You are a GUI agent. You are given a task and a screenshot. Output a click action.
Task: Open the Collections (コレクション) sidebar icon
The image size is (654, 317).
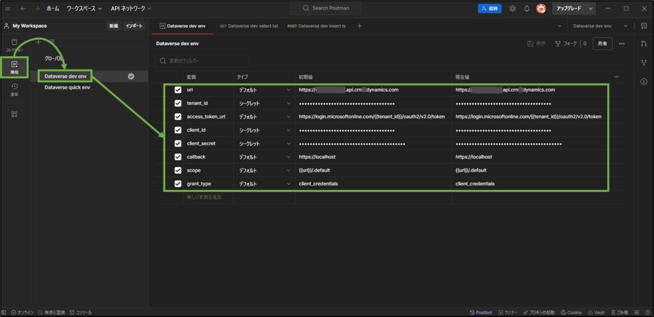pyautogui.click(x=14, y=45)
